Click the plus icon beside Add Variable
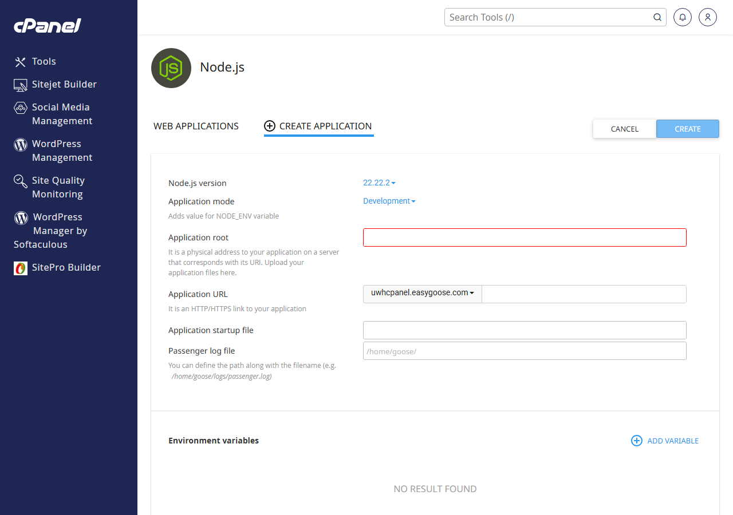 [x=636, y=441]
